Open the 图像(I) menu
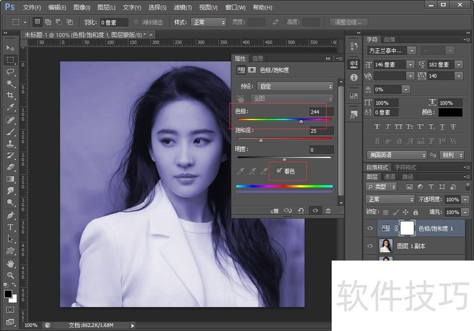The height and width of the screenshot is (331, 474). click(82, 7)
